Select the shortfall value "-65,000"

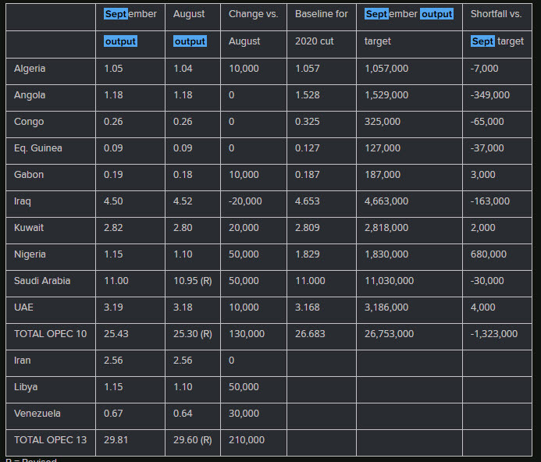pos(487,122)
